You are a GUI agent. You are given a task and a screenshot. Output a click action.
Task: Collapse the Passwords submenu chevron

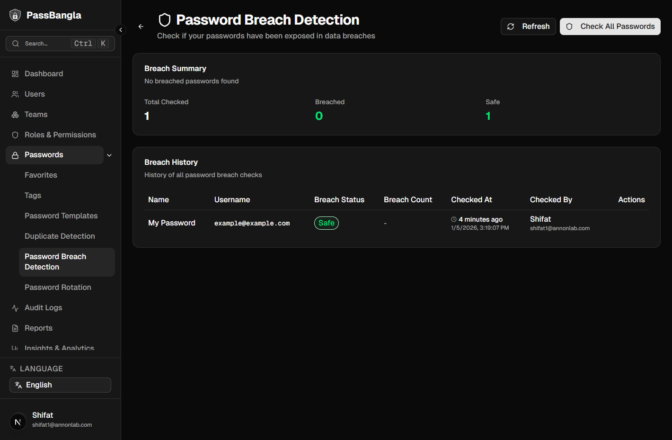109,155
